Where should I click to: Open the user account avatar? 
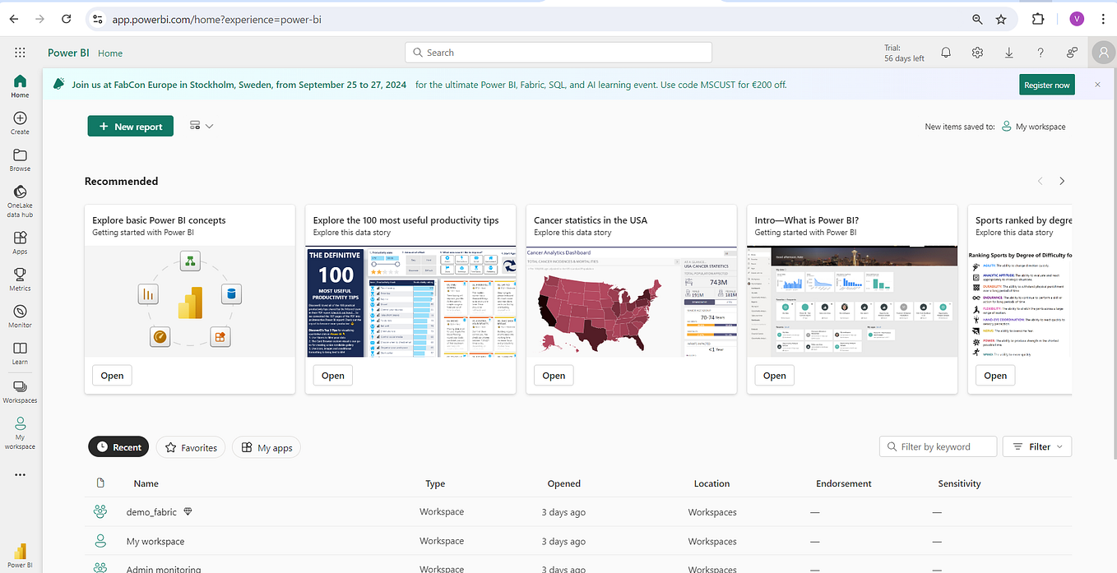pyautogui.click(x=1102, y=53)
